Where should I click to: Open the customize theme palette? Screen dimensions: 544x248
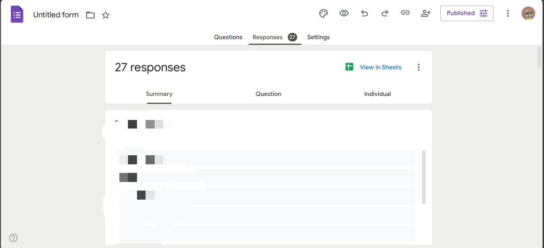pyautogui.click(x=323, y=13)
